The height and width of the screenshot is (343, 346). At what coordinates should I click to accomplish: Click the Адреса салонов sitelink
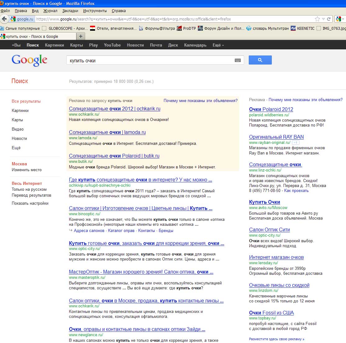click(89, 231)
